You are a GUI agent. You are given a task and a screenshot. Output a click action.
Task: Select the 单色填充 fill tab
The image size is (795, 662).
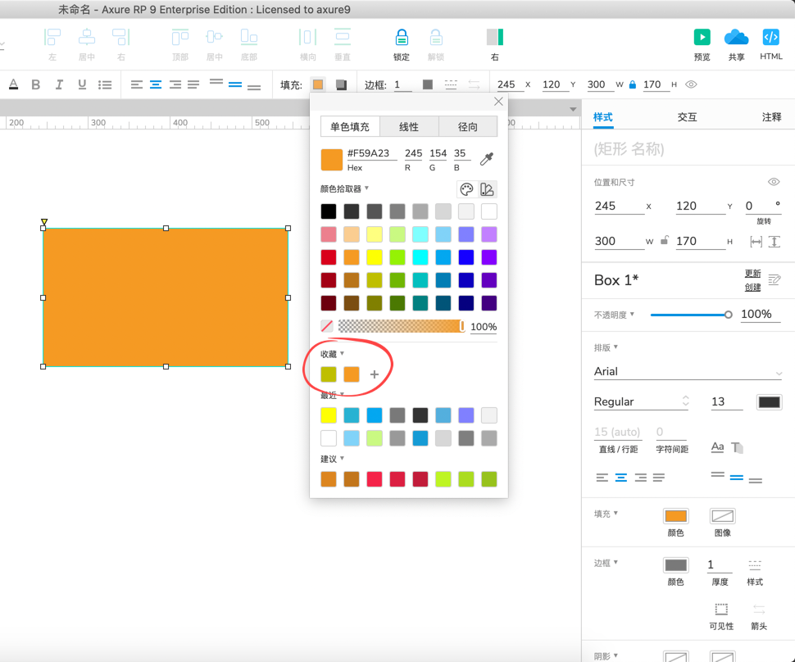350,127
